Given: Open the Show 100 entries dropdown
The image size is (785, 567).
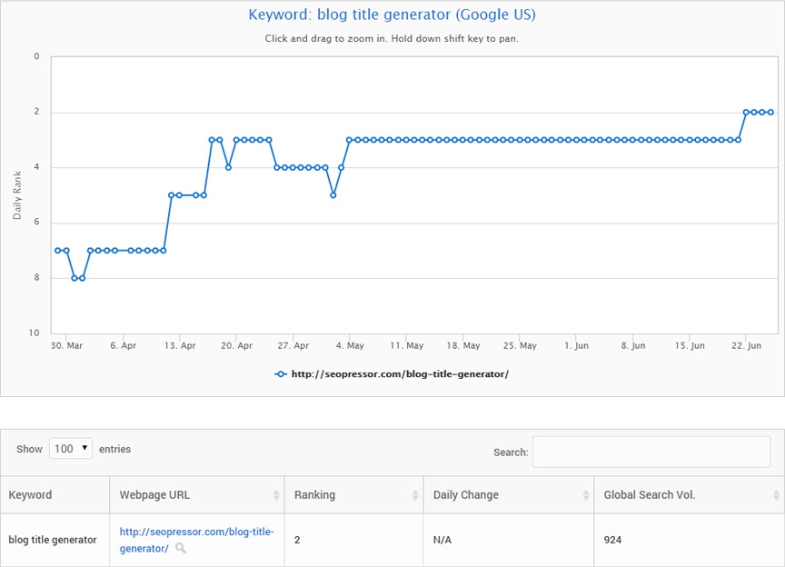Looking at the screenshot, I should tap(71, 448).
